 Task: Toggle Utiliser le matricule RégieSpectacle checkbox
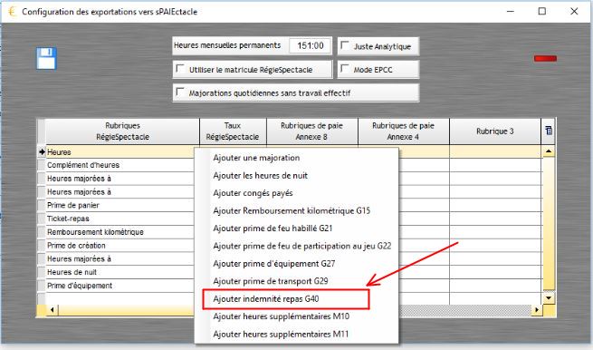point(180,69)
